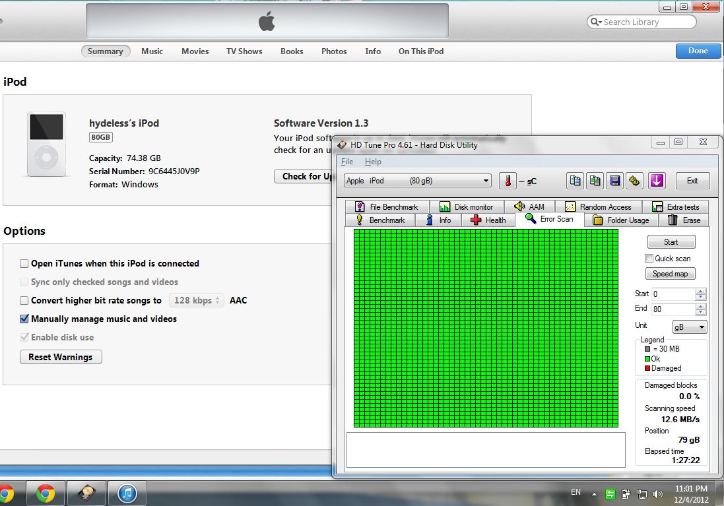Go to the Books tab

click(x=292, y=51)
